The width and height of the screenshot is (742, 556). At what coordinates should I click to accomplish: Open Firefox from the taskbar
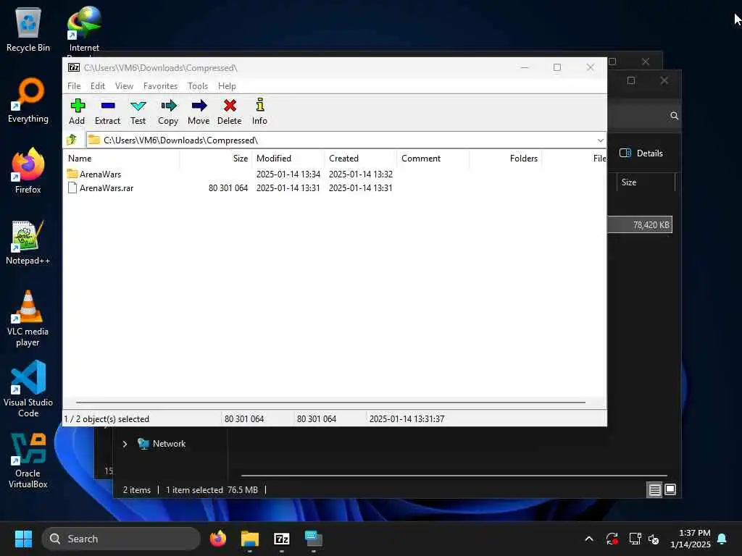[218, 539]
